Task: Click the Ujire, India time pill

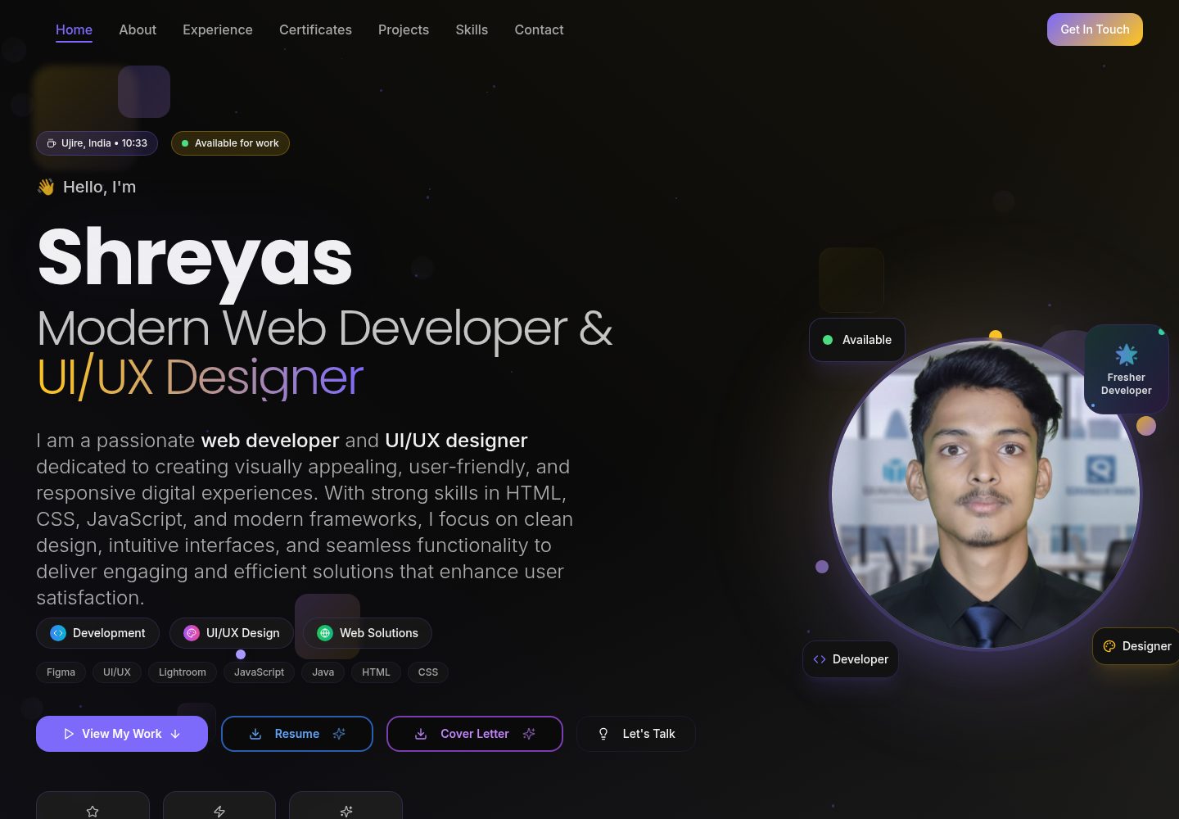Action: coord(97,143)
